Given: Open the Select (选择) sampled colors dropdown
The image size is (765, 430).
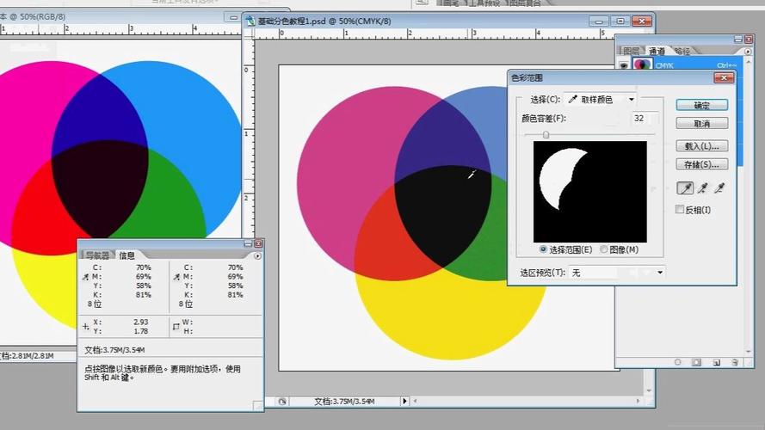Looking at the screenshot, I should tap(600, 100).
